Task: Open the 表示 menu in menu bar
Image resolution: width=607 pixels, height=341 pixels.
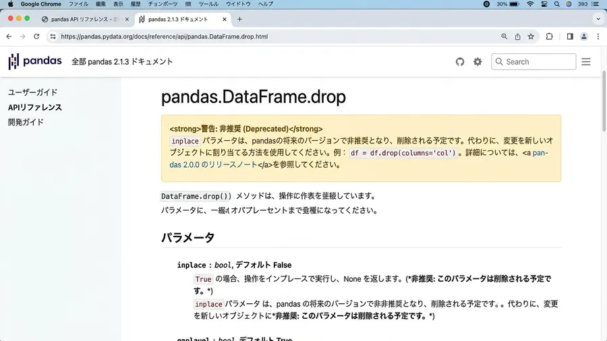Action: pyautogui.click(x=118, y=4)
